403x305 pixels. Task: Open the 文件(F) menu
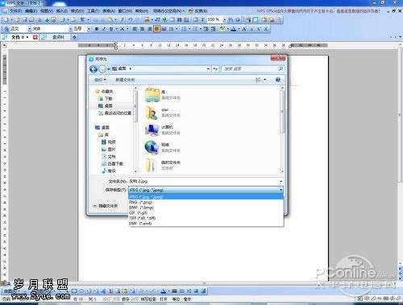point(15,11)
